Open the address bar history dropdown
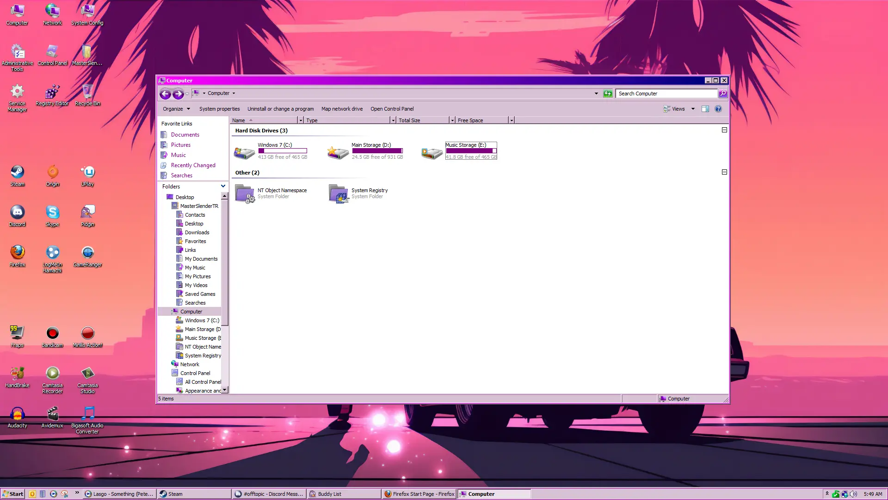 coord(596,94)
